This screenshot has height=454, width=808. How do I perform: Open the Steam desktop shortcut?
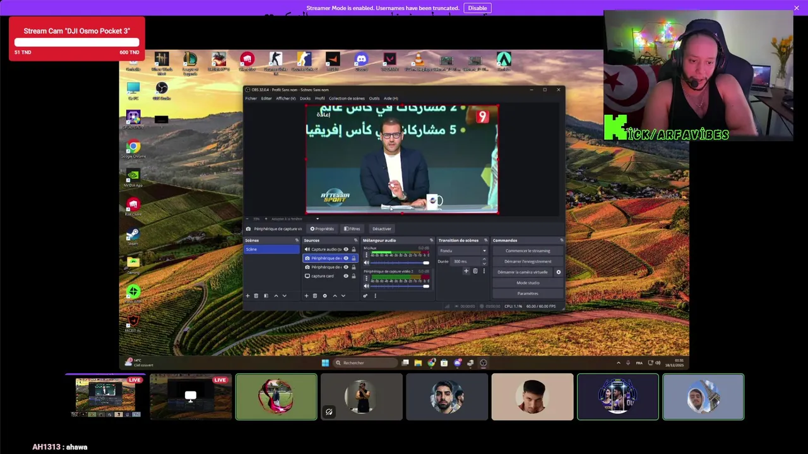[133, 236]
